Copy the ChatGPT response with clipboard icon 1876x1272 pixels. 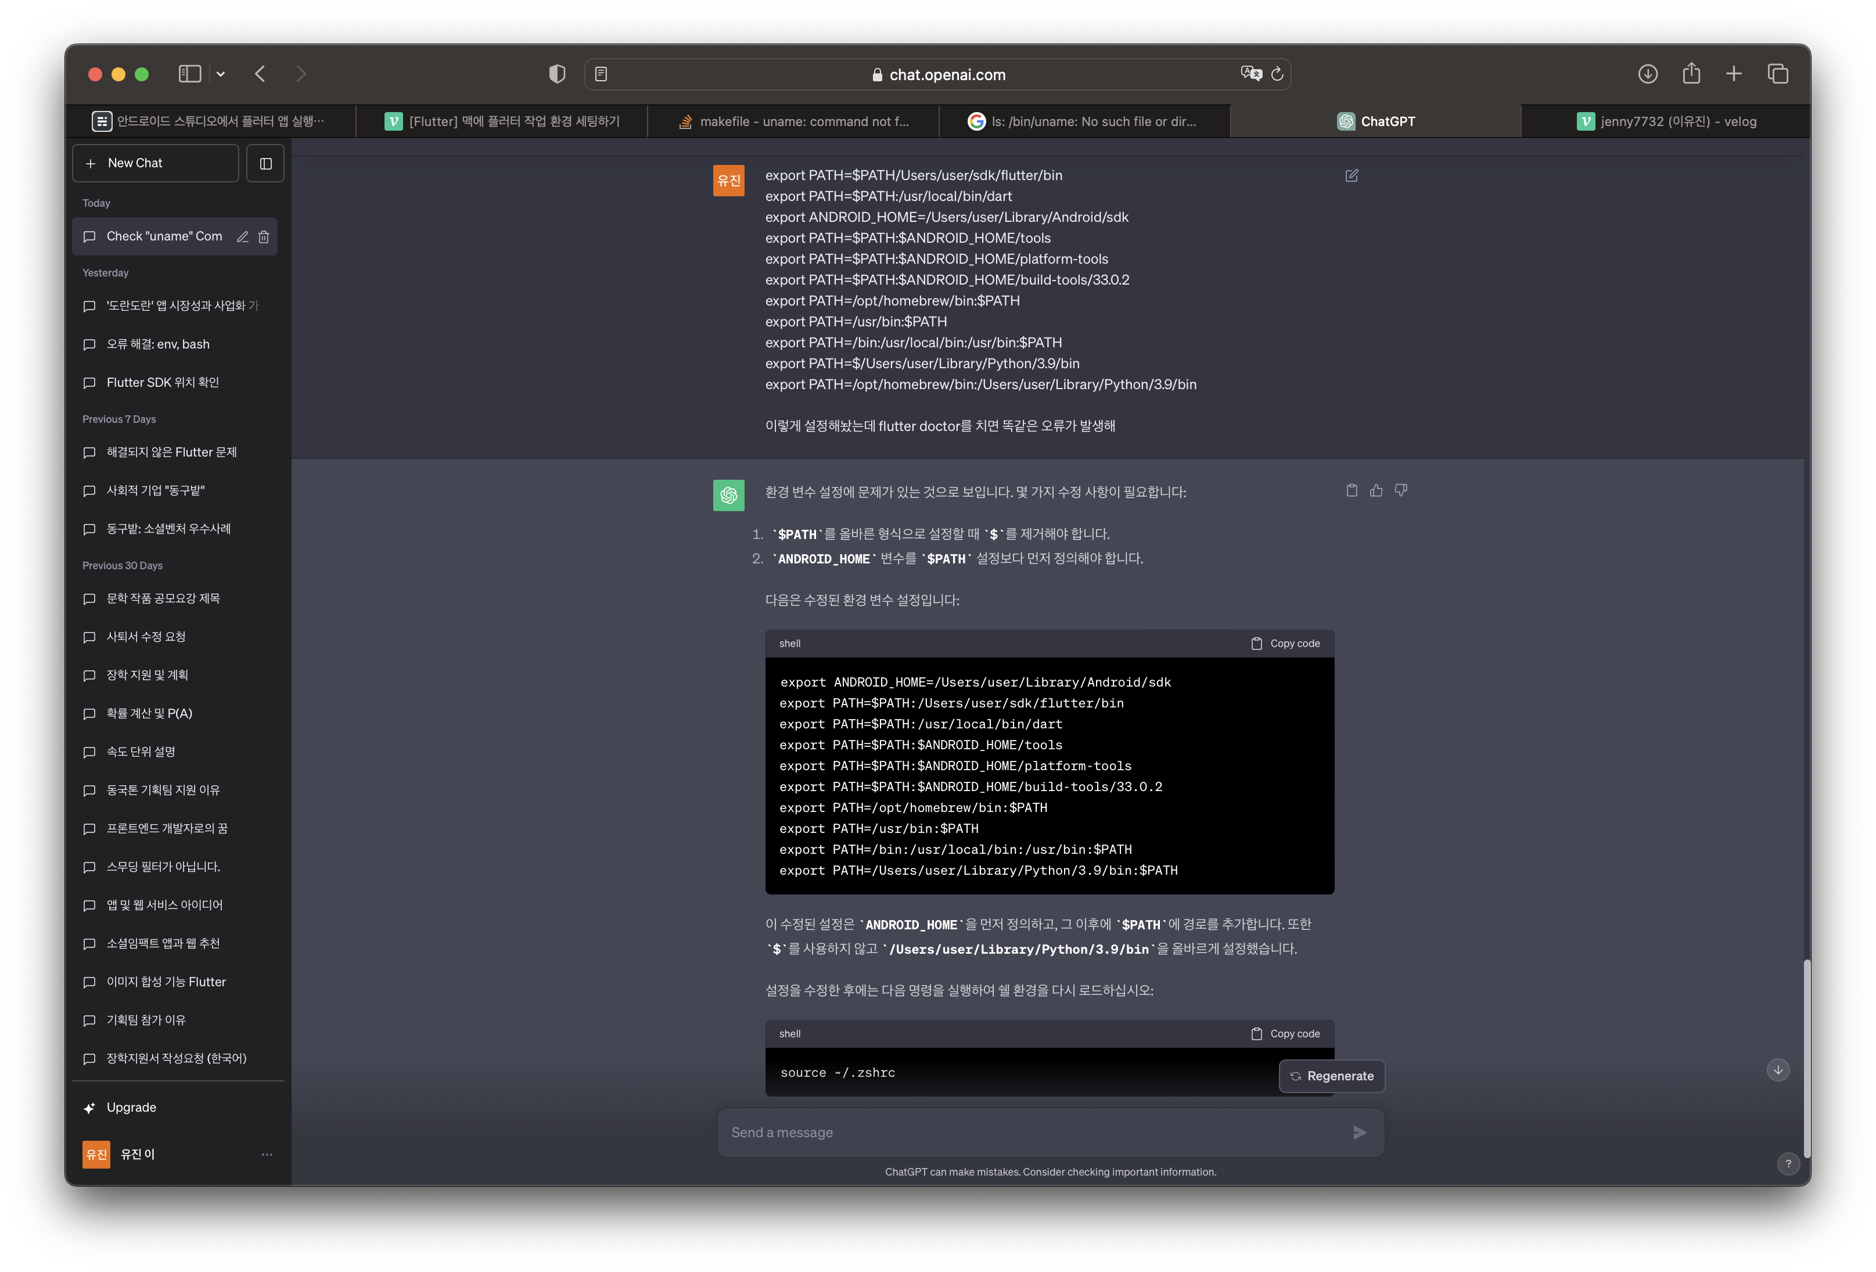pos(1352,491)
